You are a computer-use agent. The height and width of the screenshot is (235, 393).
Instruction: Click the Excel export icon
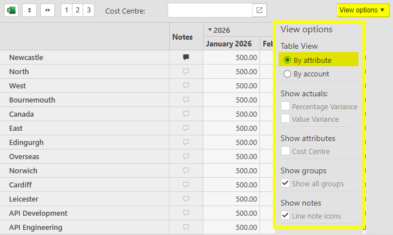point(11,10)
